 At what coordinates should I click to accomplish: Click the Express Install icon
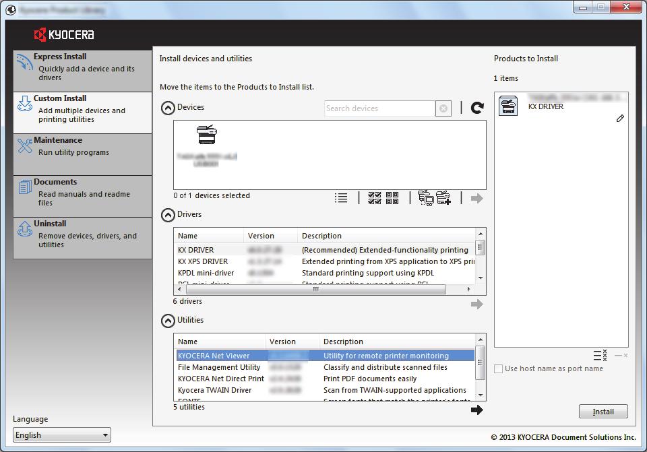point(24,63)
